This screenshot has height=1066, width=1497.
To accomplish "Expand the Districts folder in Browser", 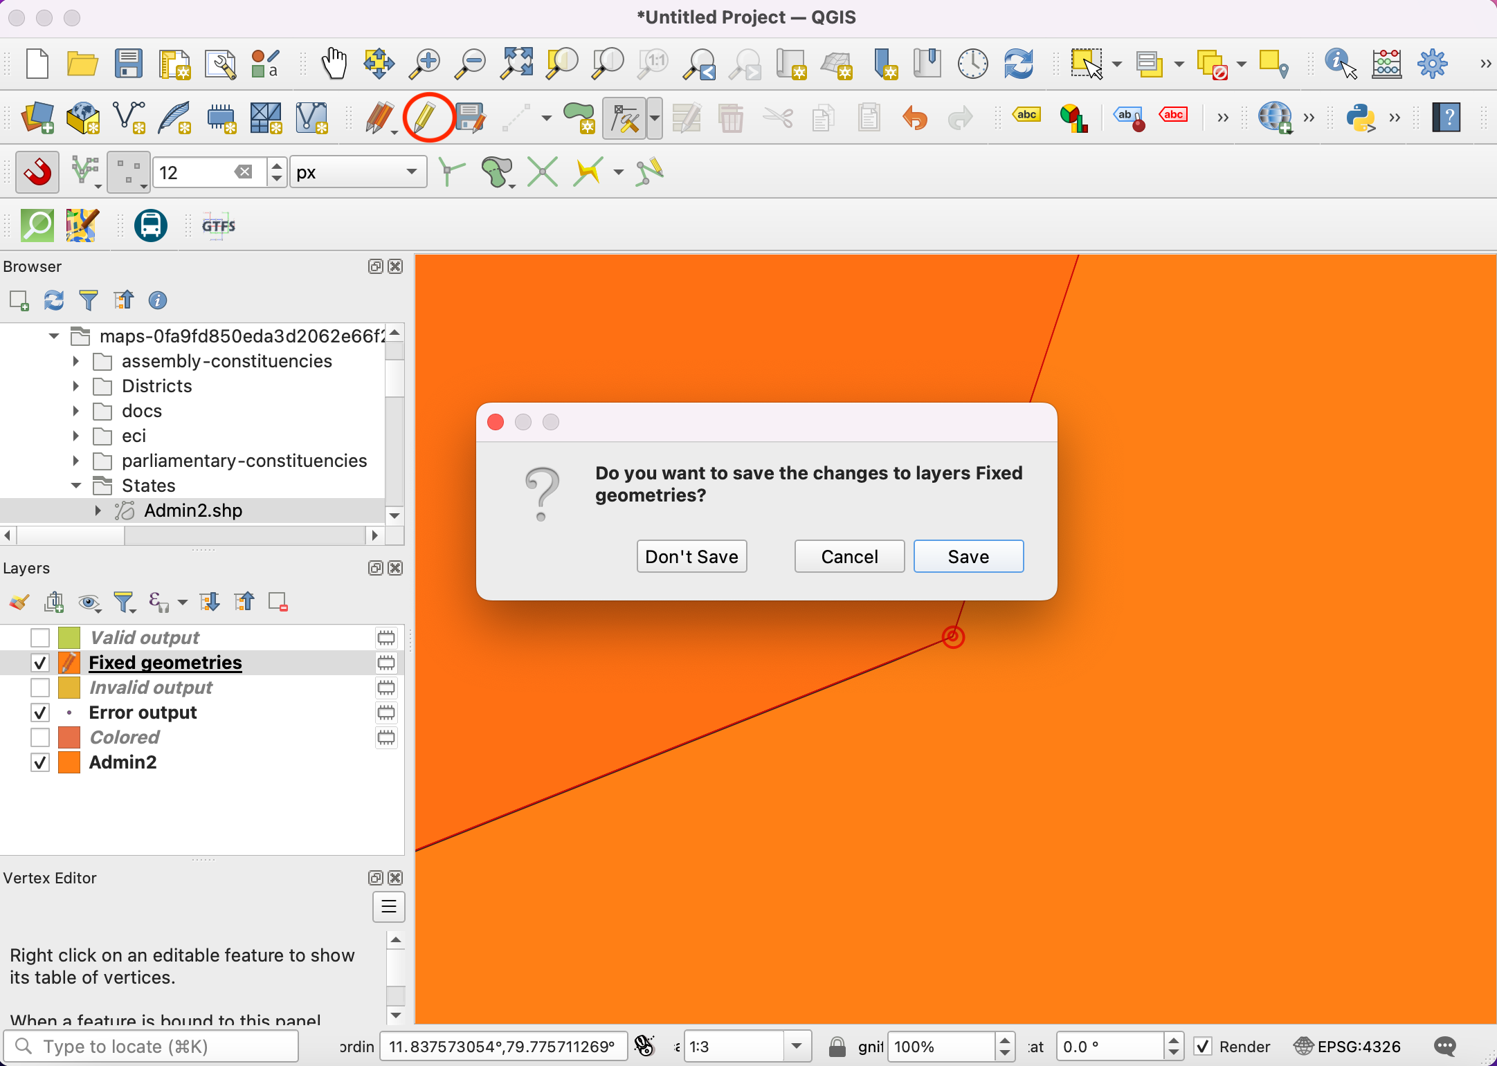I will (x=76, y=386).
